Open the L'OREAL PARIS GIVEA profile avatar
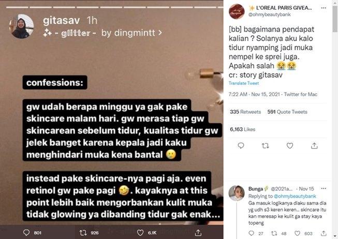Image resolution: width=338 pixels, height=239 pixels. pyautogui.click(x=237, y=11)
